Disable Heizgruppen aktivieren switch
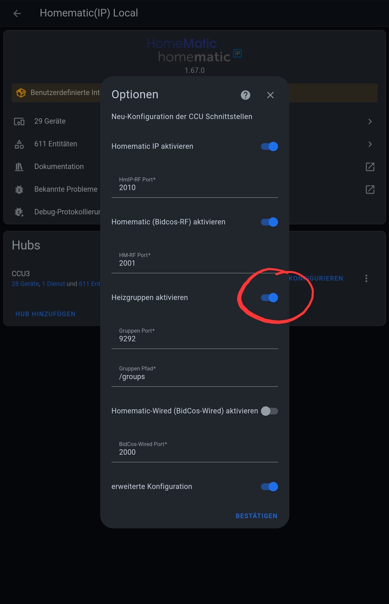The image size is (389, 604). [269, 298]
